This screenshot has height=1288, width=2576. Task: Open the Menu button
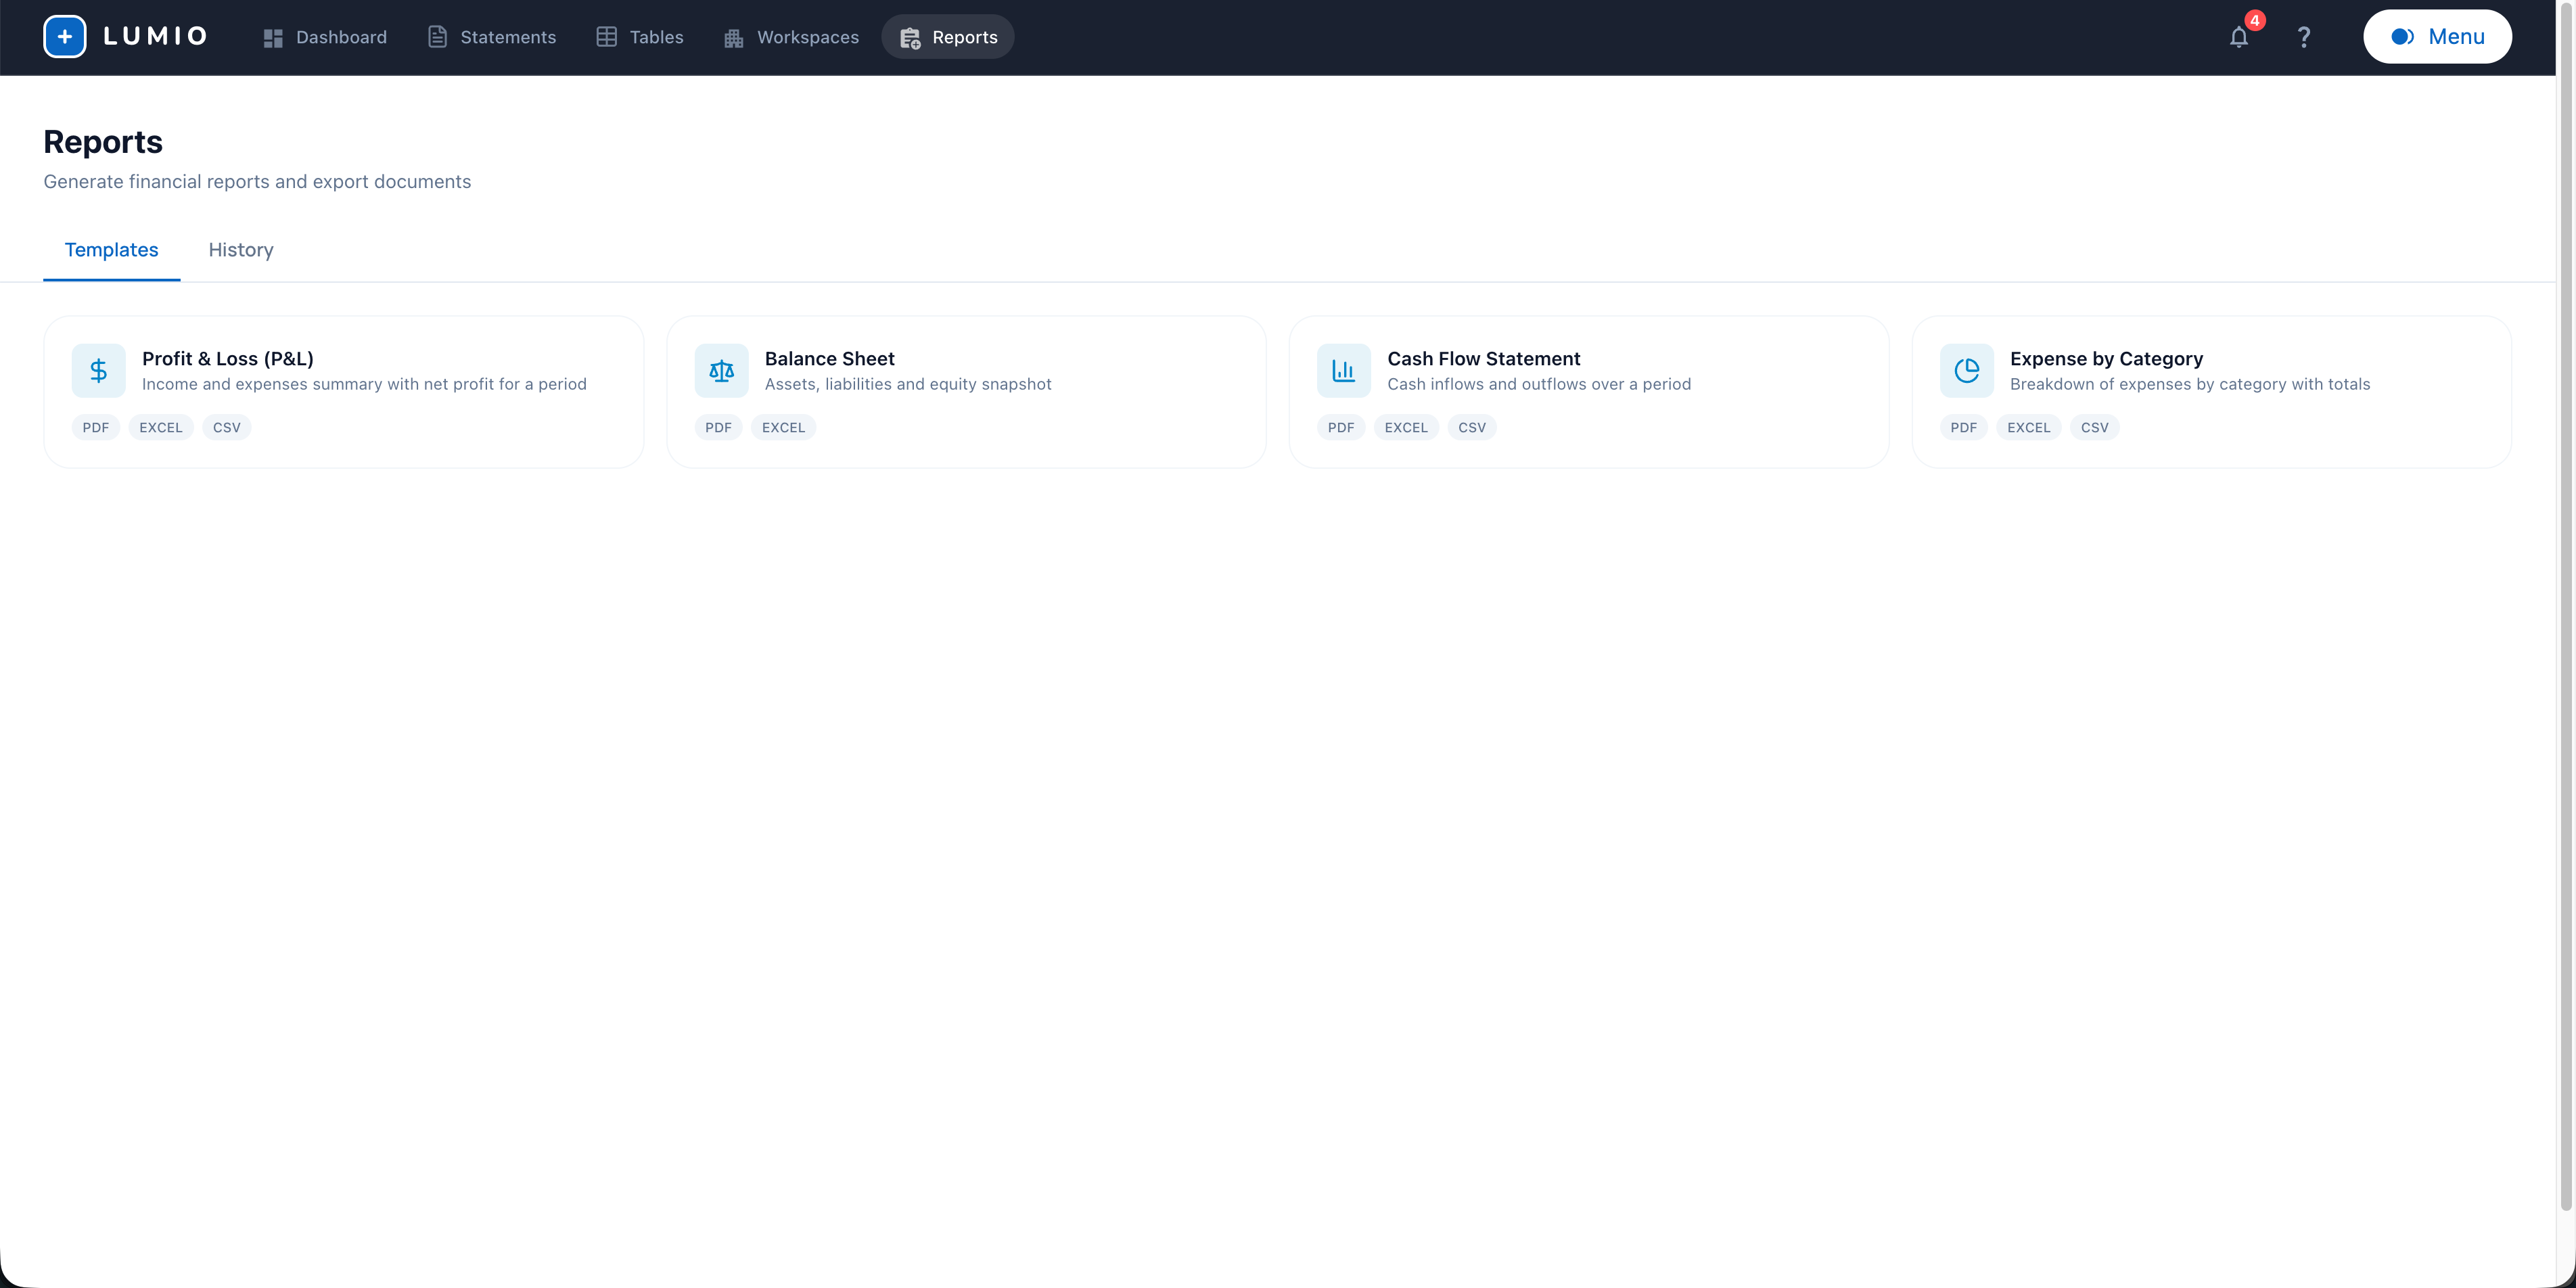[2437, 37]
